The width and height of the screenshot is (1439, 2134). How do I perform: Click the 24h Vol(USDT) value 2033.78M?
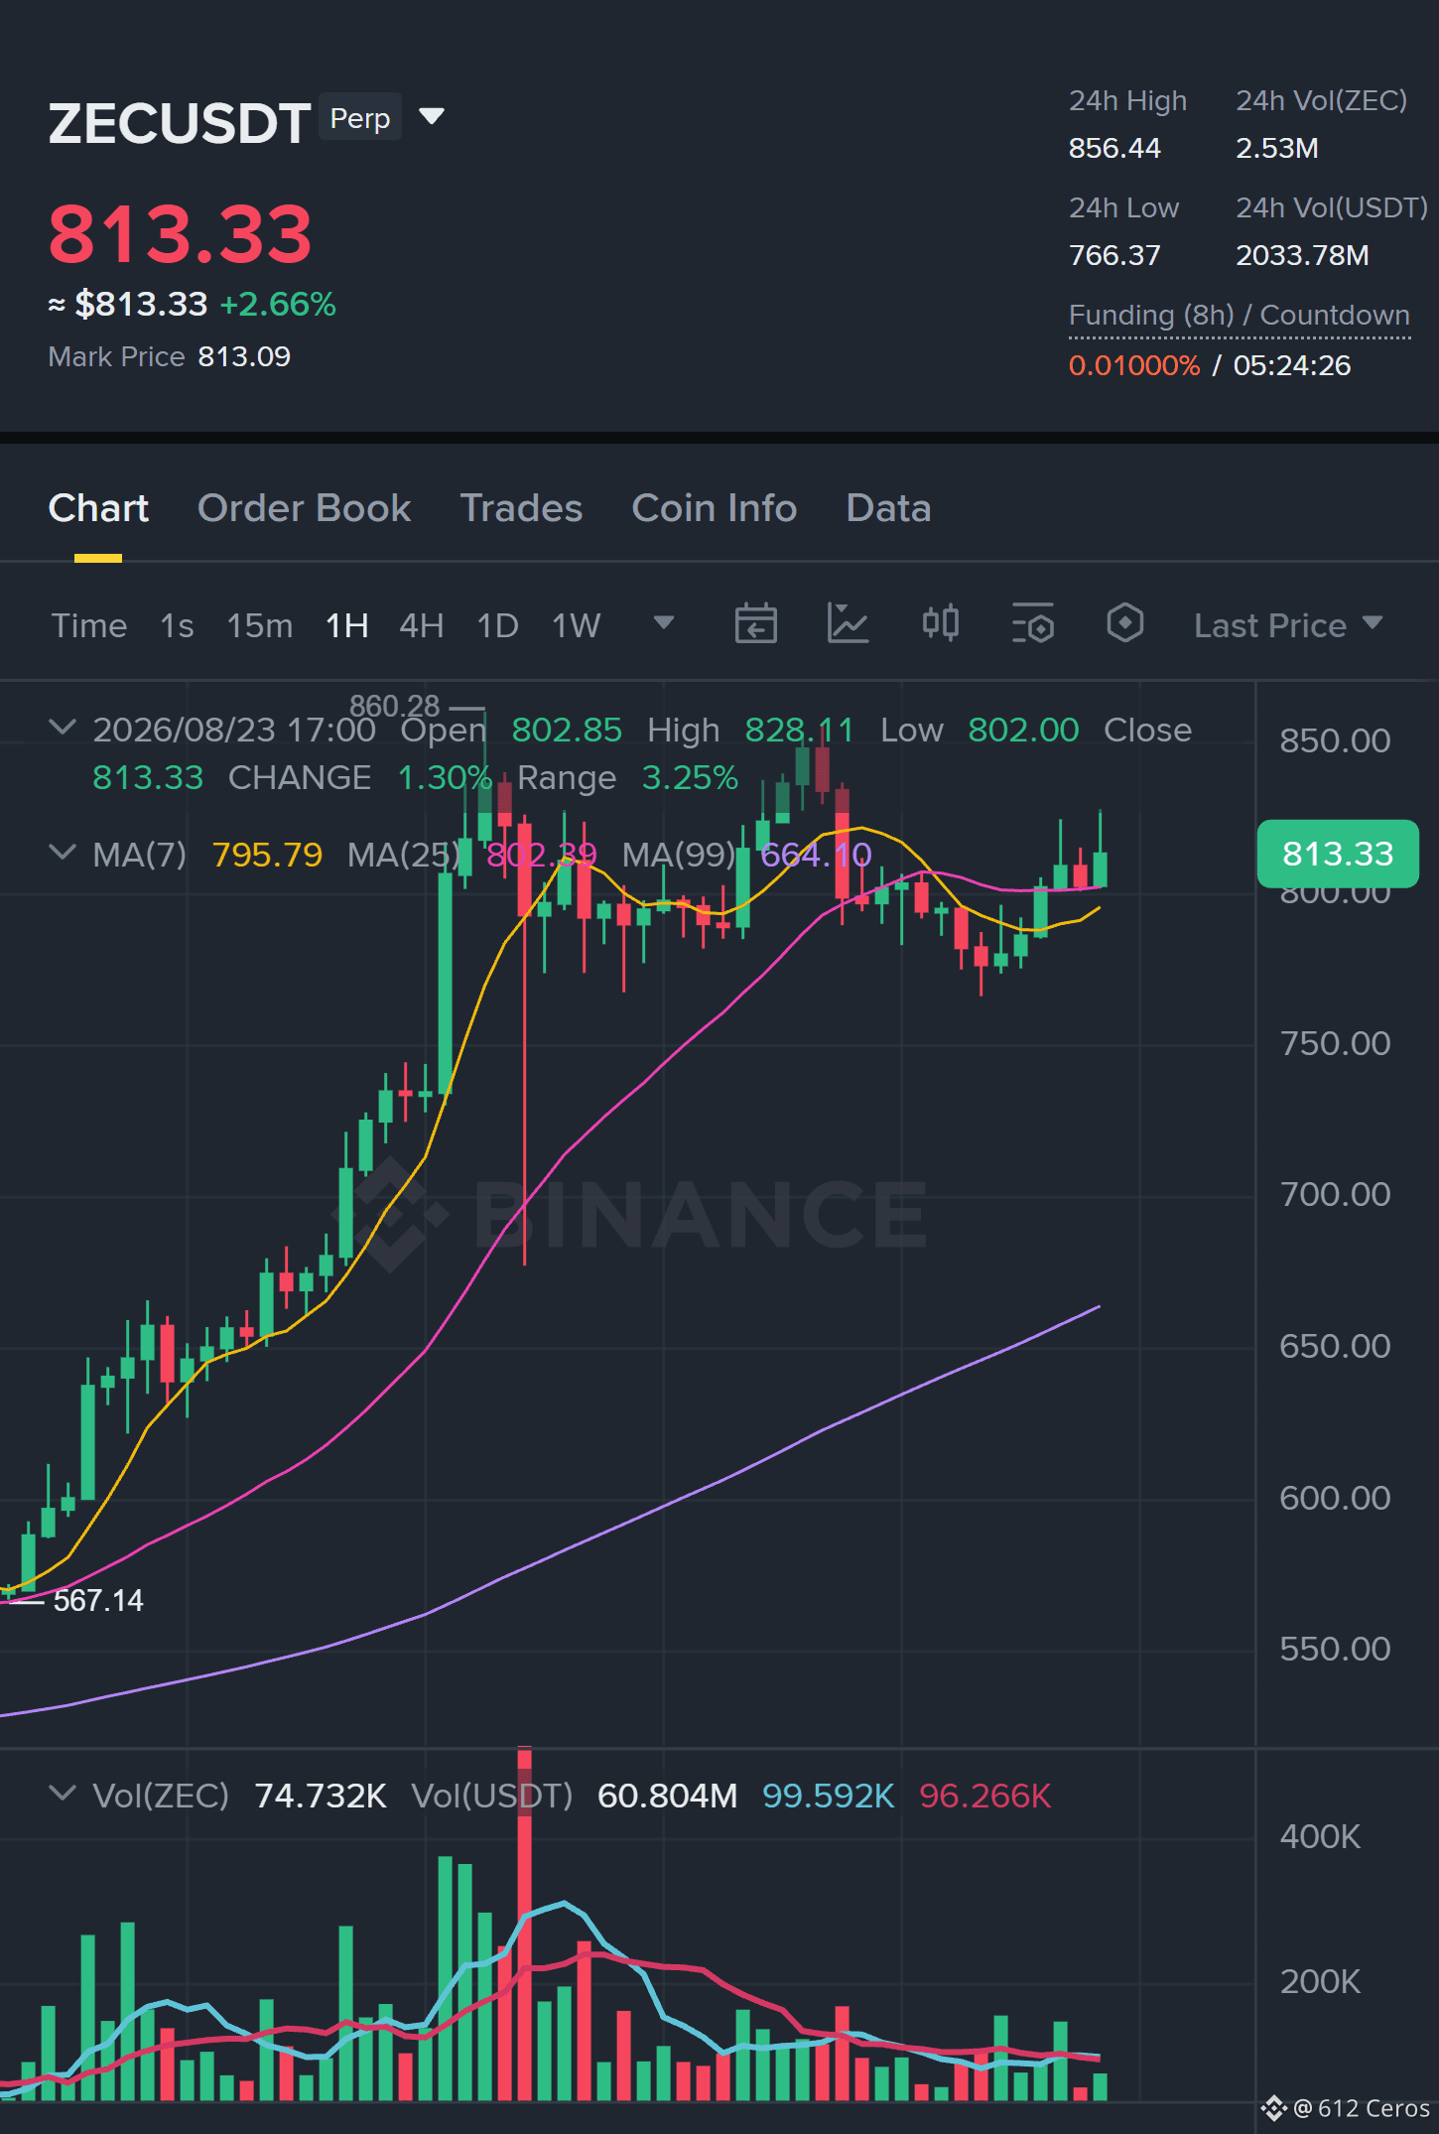pyautogui.click(x=1302, y=256)
